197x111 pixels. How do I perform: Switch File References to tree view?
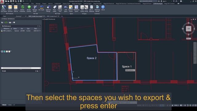(x=40, y=26)
